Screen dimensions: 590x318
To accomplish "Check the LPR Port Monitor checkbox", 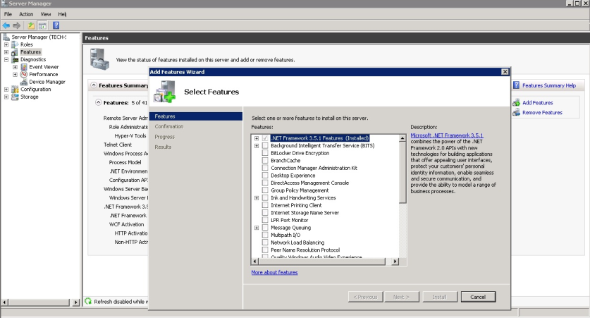I will [265, 220].
